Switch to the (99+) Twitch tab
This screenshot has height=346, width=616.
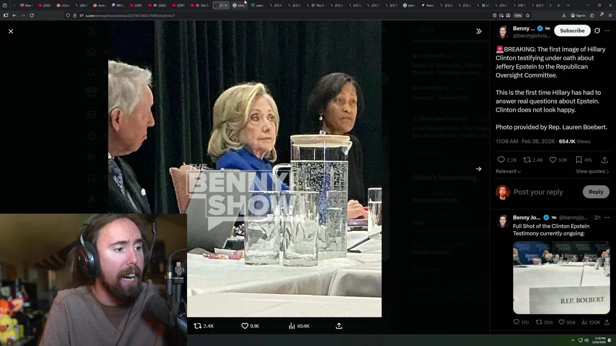117,5
